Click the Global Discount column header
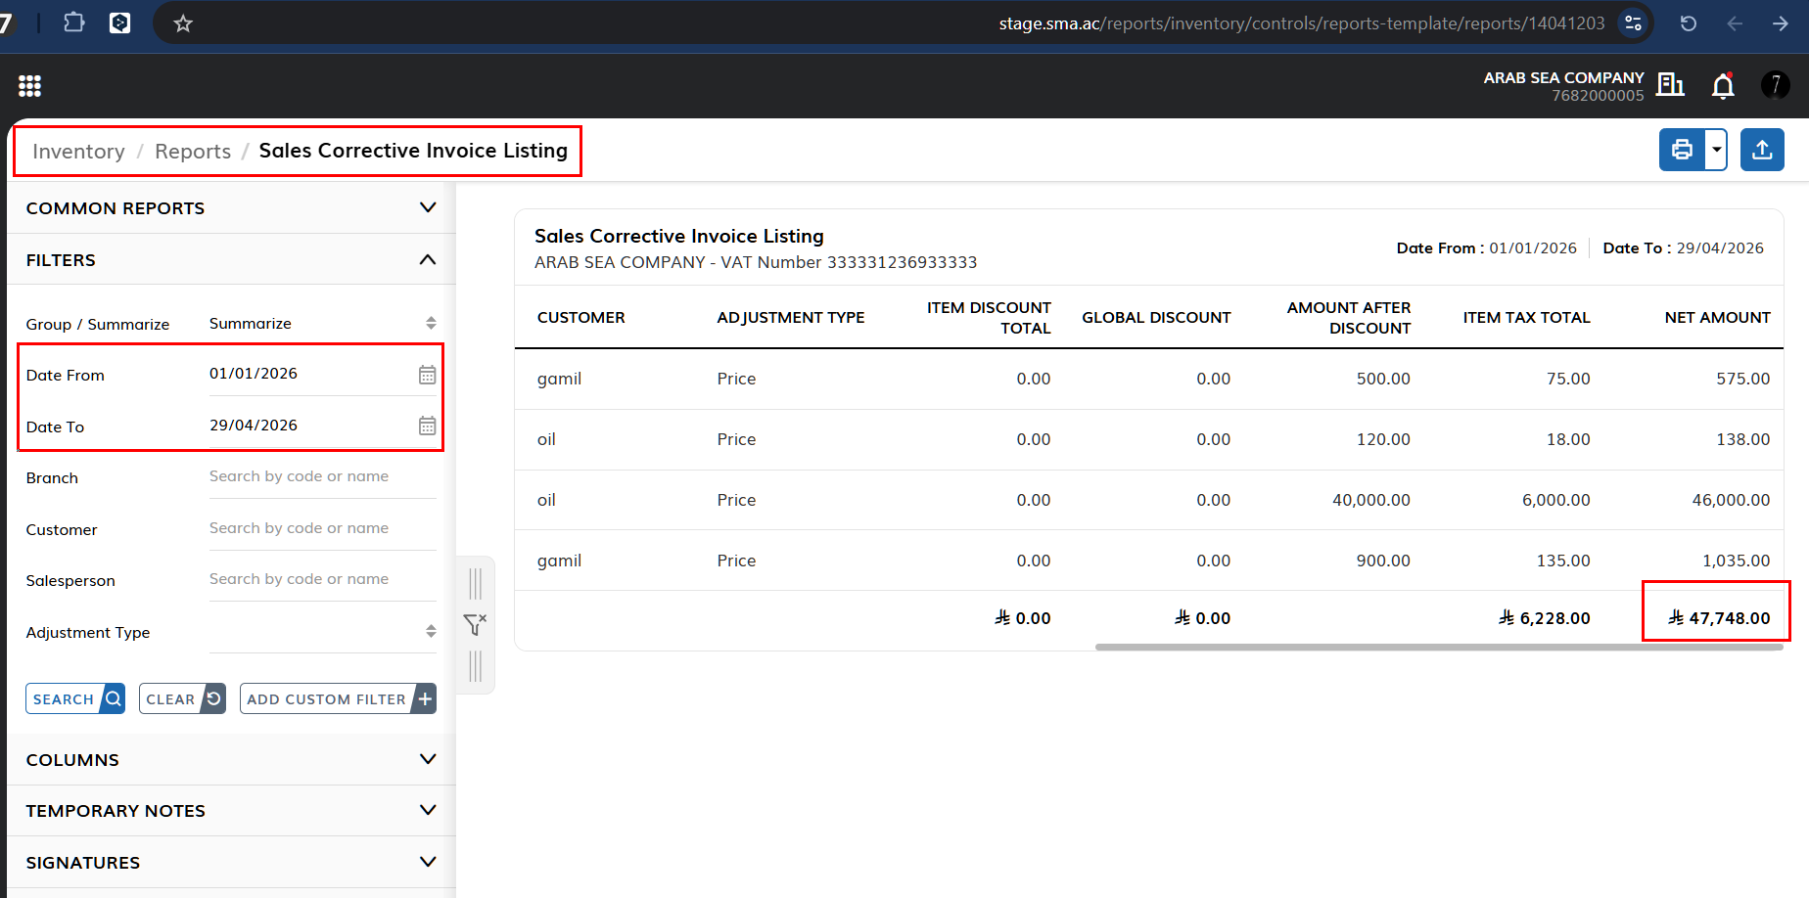 [x=1156, y=318]
